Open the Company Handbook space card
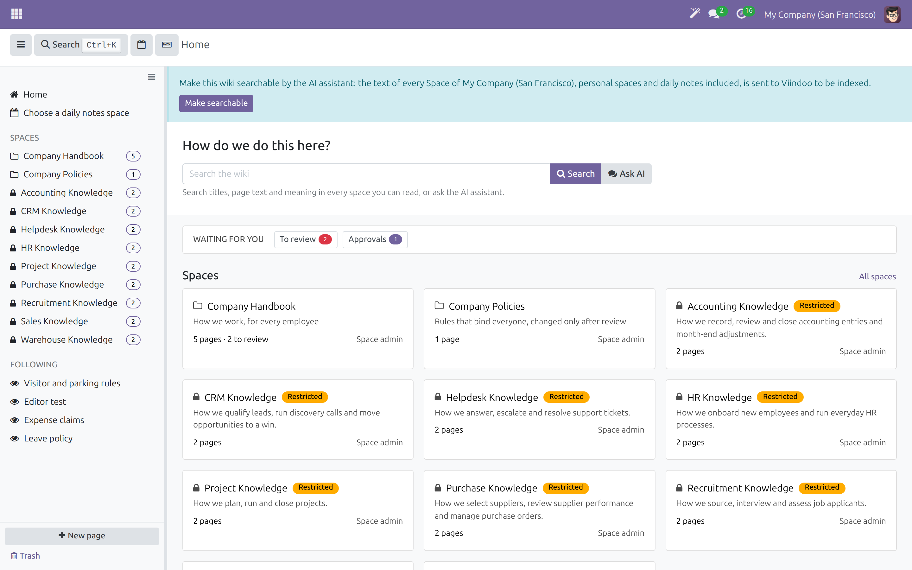912x570 pixels. pyautogui.click(x=298, y=329)
